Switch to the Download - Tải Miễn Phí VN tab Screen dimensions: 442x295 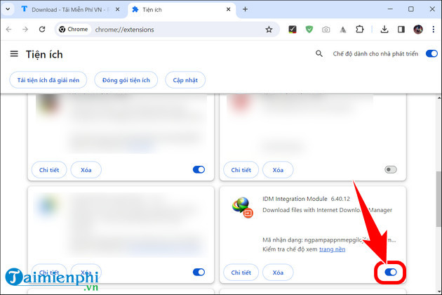pyautogui.click(x=63, y=9)
